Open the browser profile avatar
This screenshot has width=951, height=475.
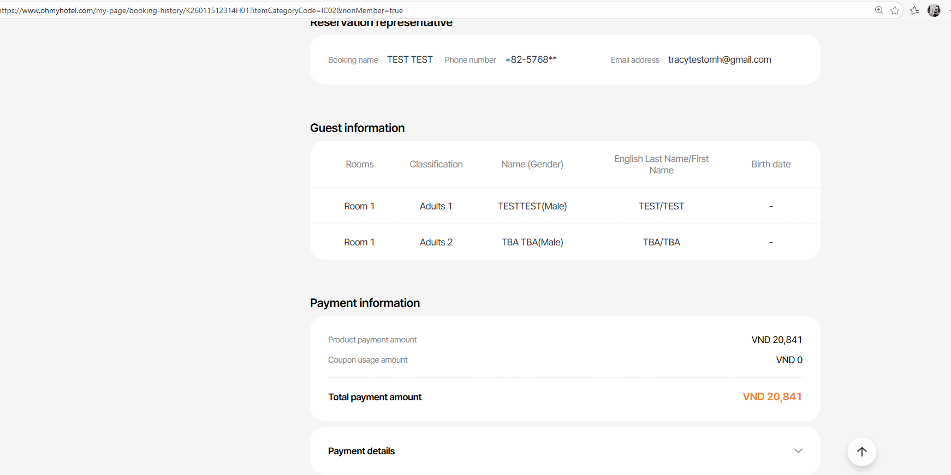coord(934,10)
